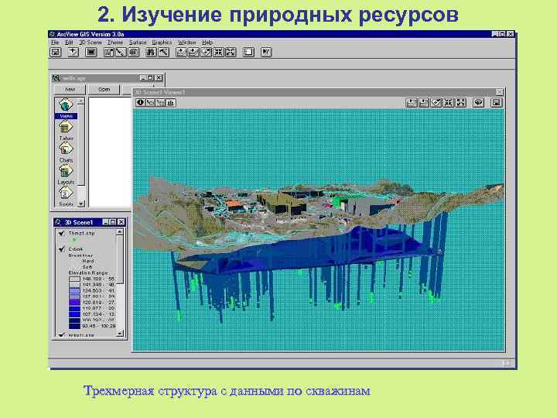
Task: Click the Add Theme toolbar icon
Action: (73, 53)
